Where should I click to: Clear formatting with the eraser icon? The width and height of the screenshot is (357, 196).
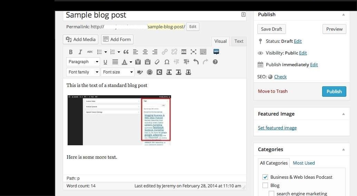point(157,62)
